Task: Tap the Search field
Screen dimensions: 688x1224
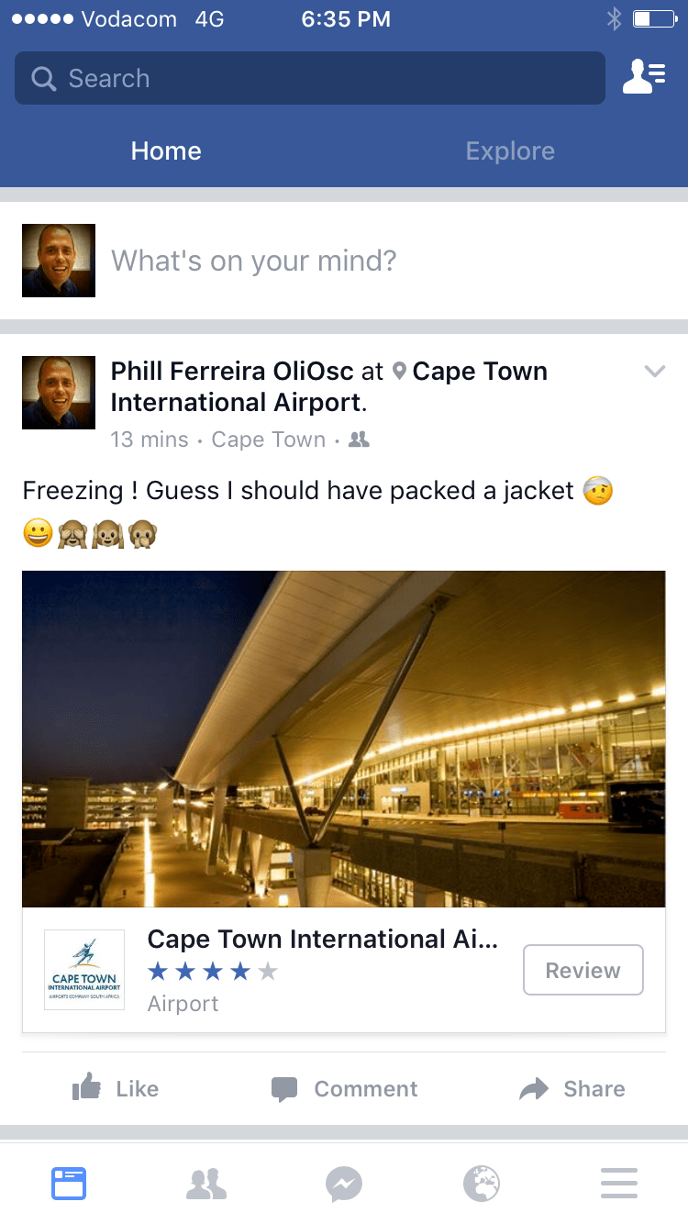Action: [310, 78]
